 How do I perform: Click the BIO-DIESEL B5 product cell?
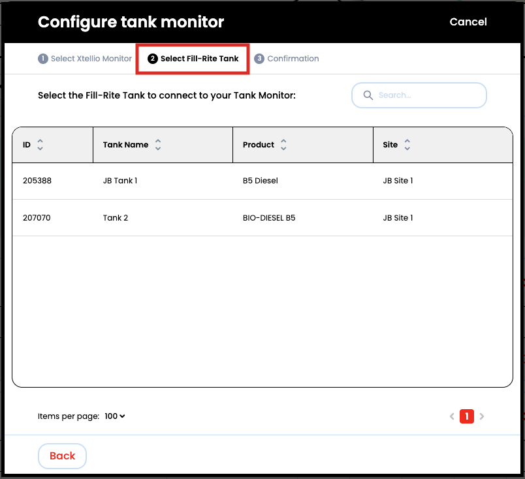[269, 218]
